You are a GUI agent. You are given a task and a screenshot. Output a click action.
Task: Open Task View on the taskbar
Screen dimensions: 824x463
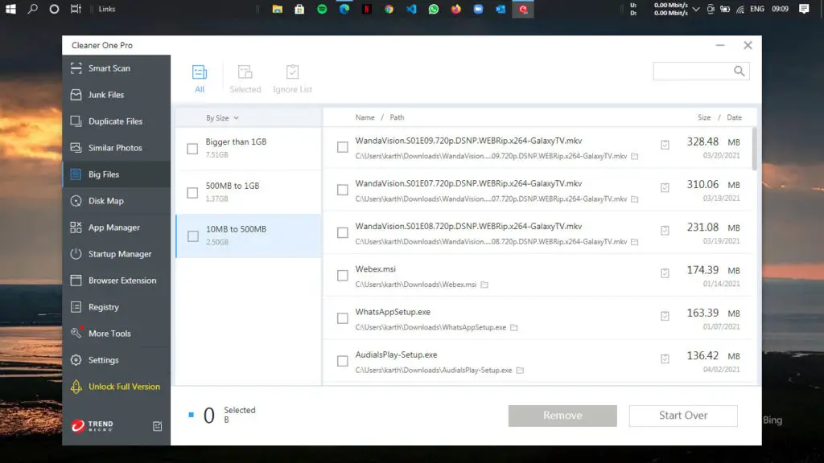76,9
